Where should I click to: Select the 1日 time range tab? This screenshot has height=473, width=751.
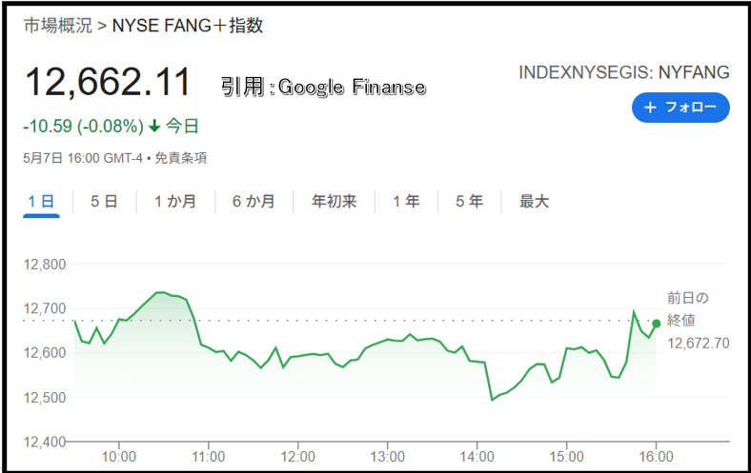point(41,202)
